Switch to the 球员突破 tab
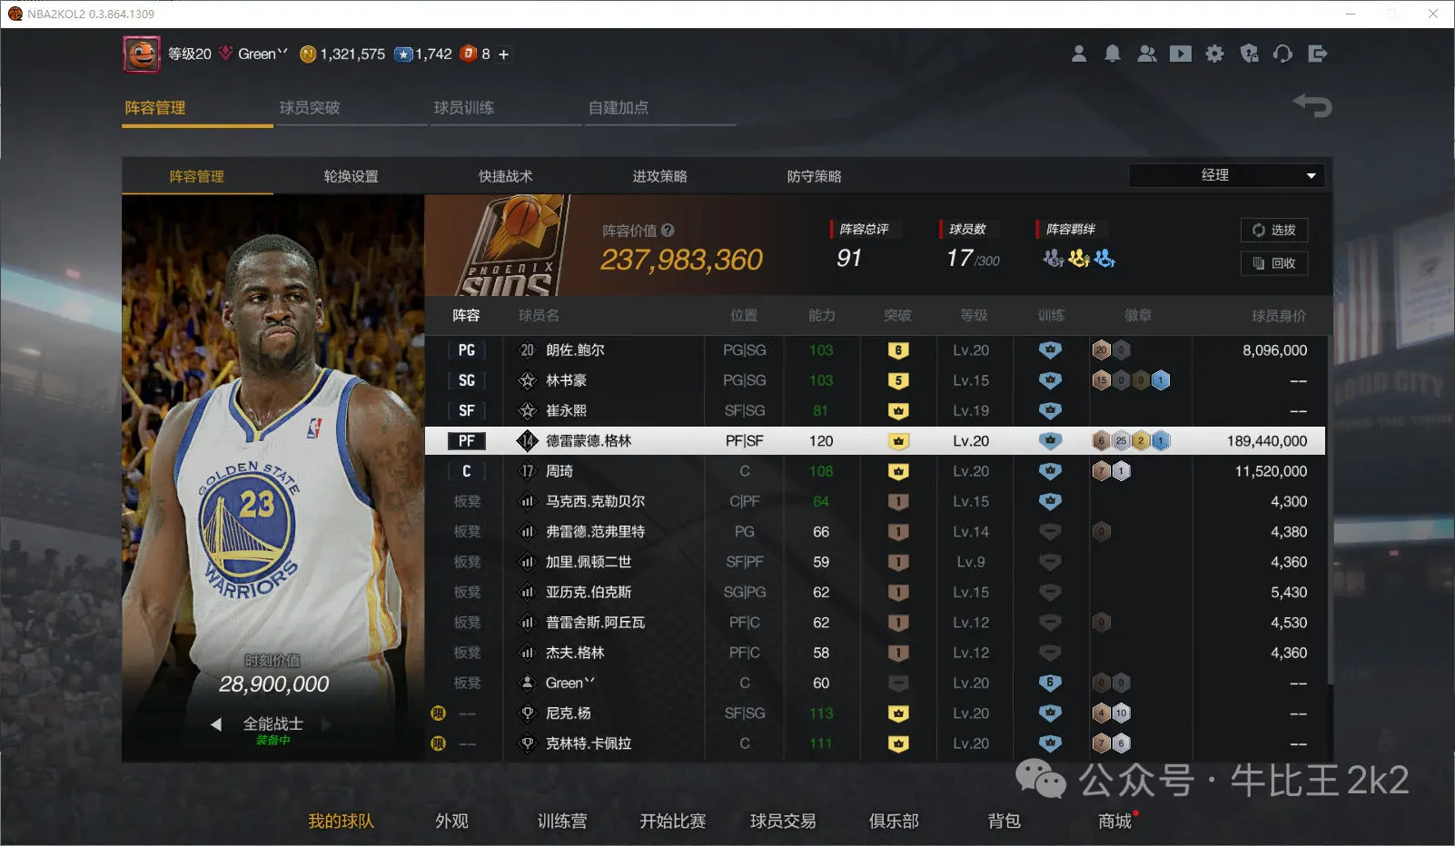The height and width of the screenshot is (846, 1455). point(310,108)
